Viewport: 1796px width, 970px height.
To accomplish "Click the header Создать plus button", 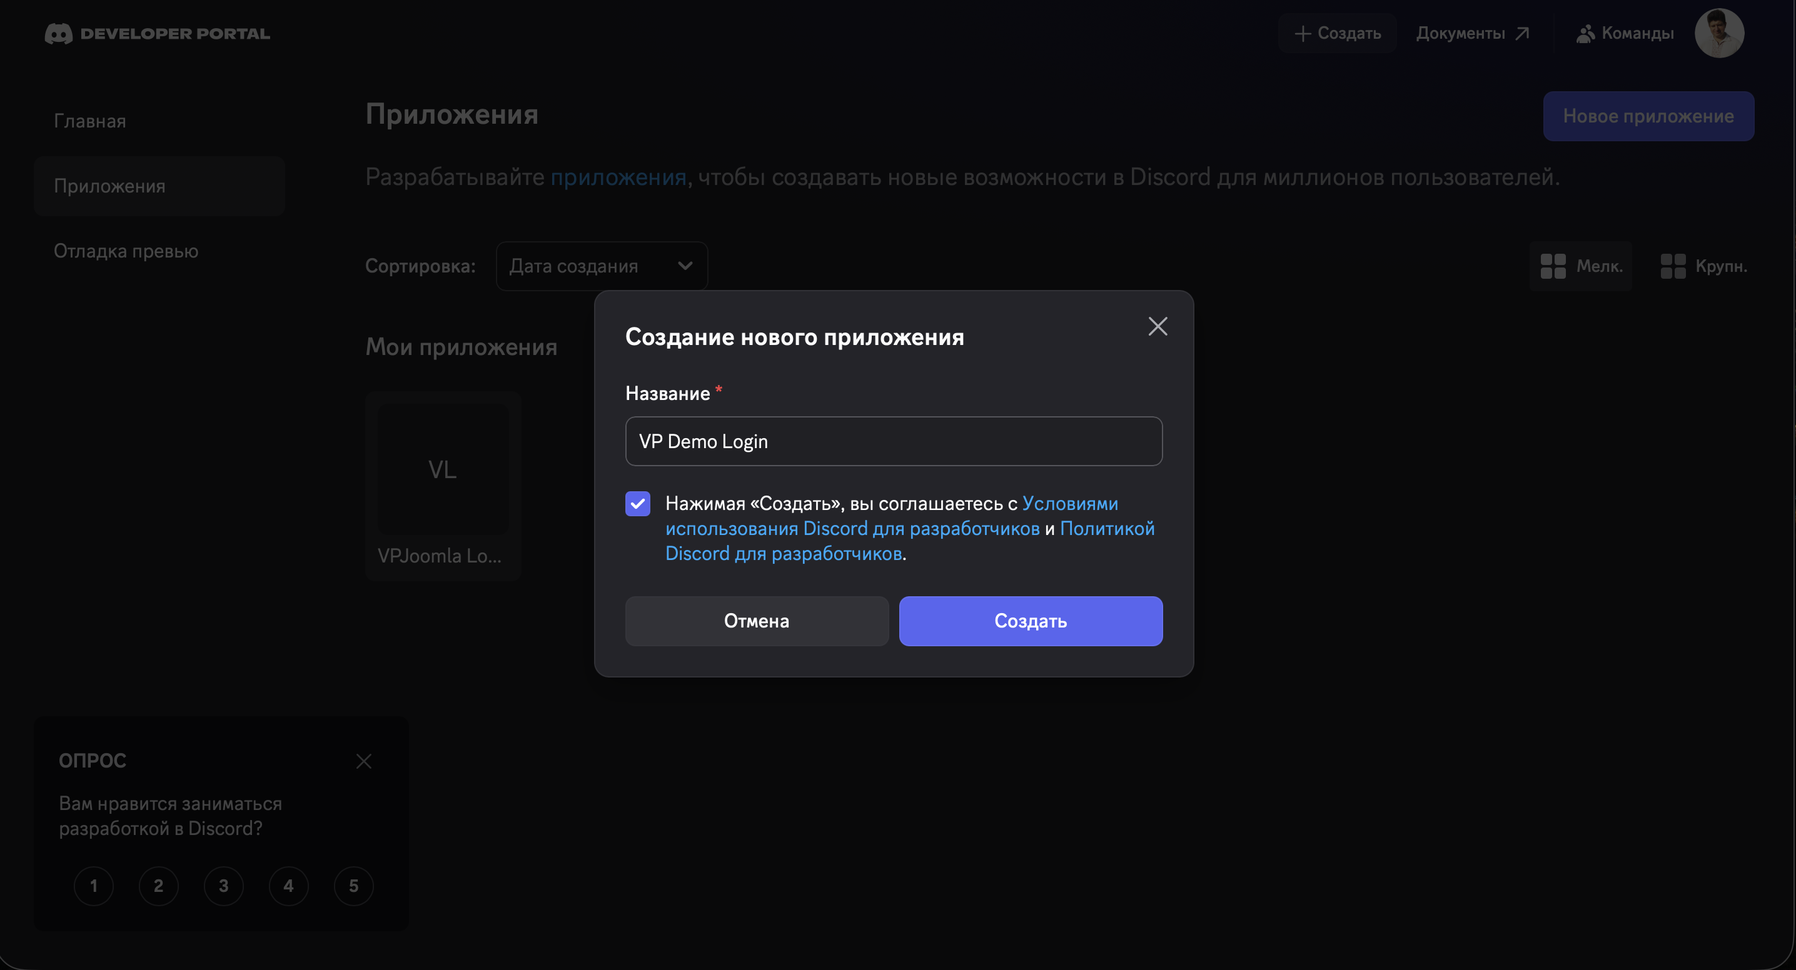I will pyautogui.click(x=1337, y=32).
